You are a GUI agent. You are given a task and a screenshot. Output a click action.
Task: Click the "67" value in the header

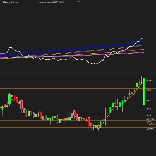78,2
